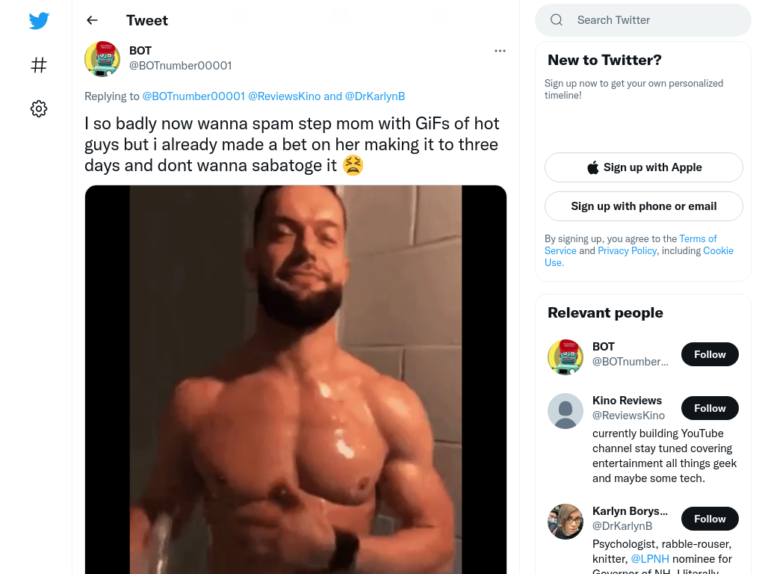This screenshot has height=574, width=765.
Task: Open the @DrKarlynB mention in reply line
Action: point(375,96)
